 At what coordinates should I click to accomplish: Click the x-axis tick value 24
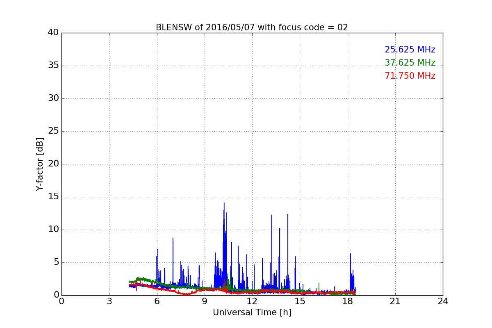pyautogui.click(x=443, y=301)
